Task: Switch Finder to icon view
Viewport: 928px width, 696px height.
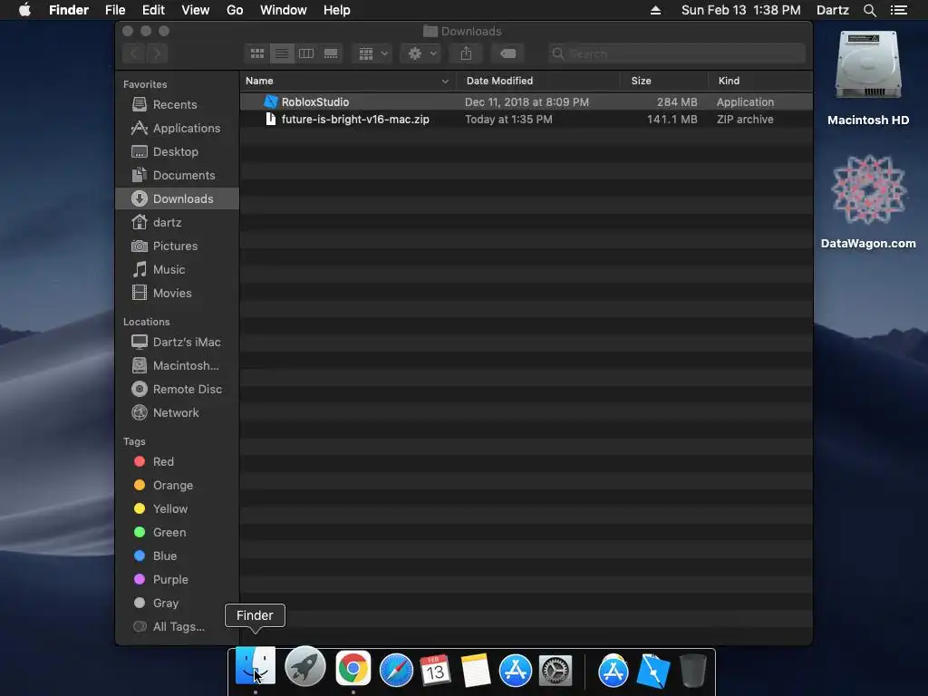Action: click(x=256, y=53)
